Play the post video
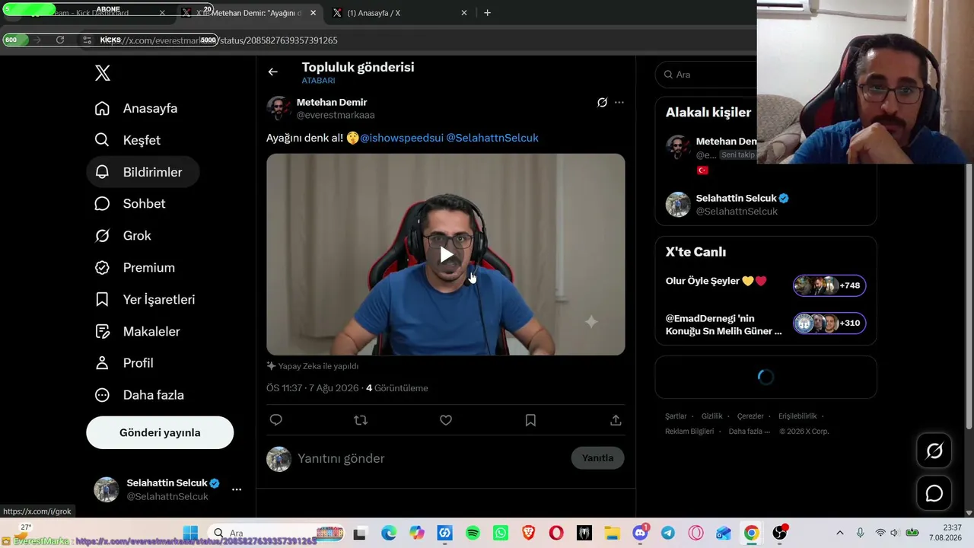974x548 pixels. click(446, 254)
